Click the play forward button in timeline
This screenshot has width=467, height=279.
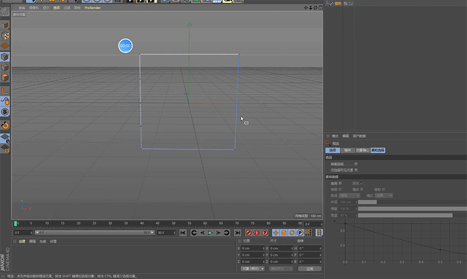210,233
